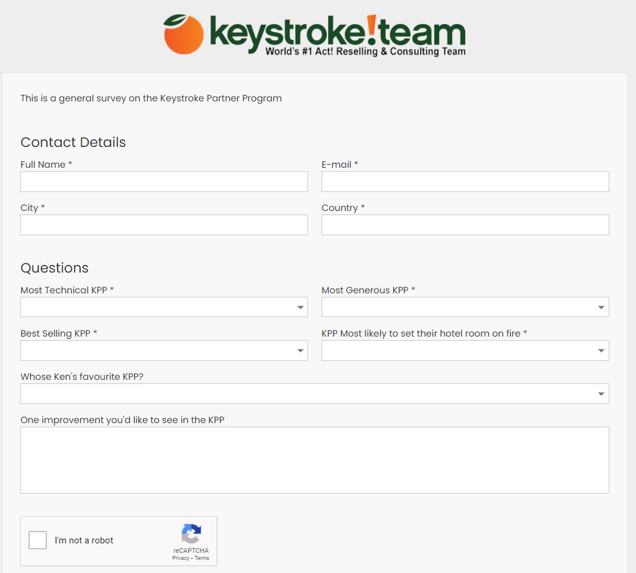Screen dimensions: 636x573
Task: Click the orange fruit logo icon
Action: 183,34
